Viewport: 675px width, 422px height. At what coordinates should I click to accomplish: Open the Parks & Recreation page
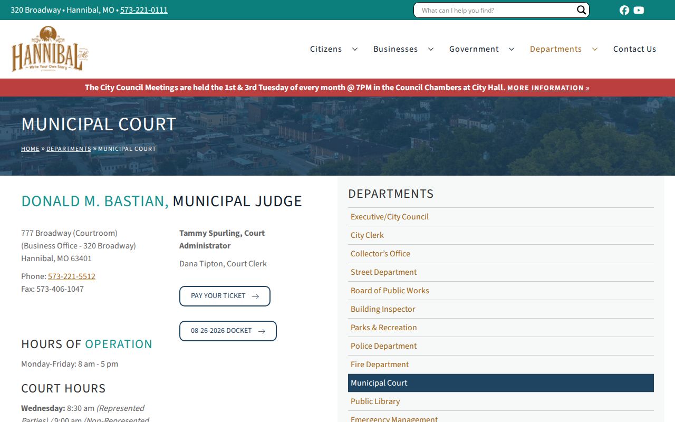tap(383, 328)
